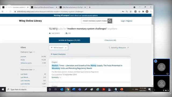Click the zoom magnifier icon in address bar
Viewport: 172px width, 97px height.
[x=127, y=12]
